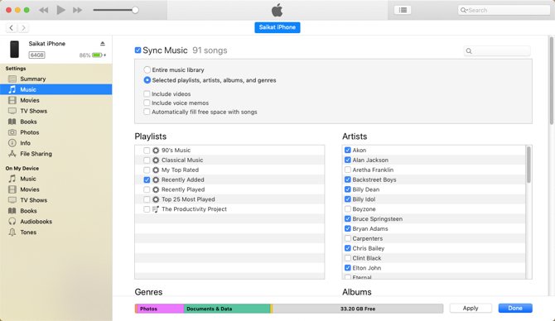
Task: Check the Recently Played playlist
Action: pos(147,189)
